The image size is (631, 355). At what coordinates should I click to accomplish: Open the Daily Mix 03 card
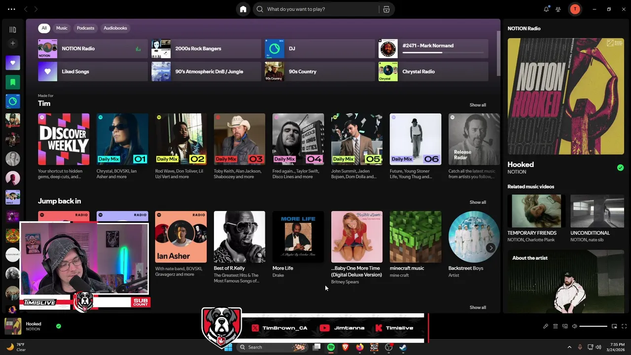click(x=240, y=146)
